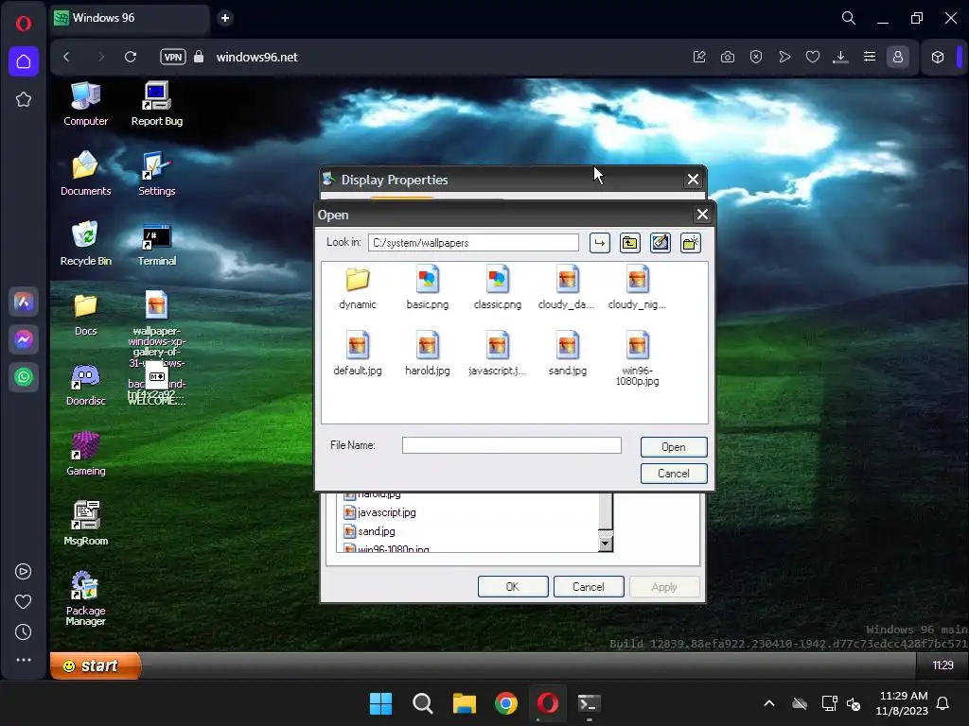Toggle the Opera VPN badge
Screen dimensions: 969x726
[x=172, y=57]
